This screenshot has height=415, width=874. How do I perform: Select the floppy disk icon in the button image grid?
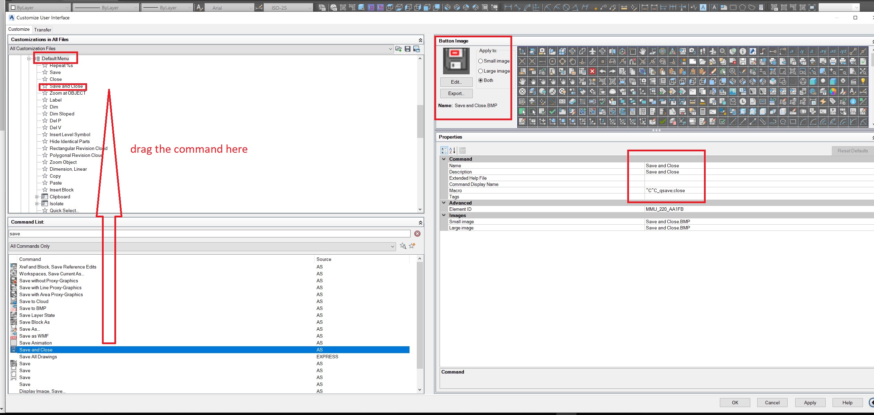[743, 62]
